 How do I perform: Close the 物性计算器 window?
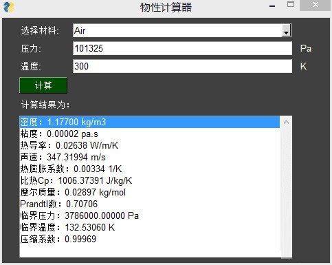point(316,5)
